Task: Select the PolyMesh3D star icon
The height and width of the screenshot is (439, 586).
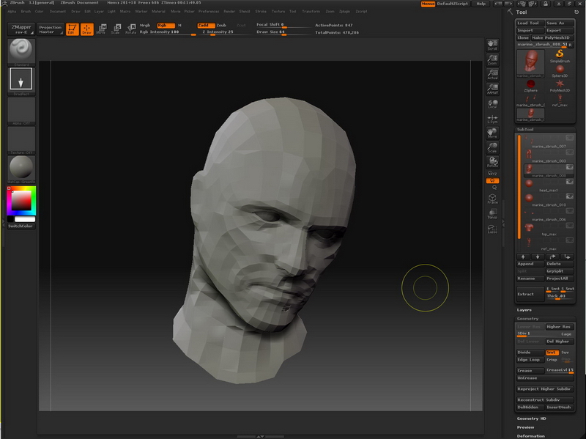Action: pyautogui.click(x=560, y=86)
